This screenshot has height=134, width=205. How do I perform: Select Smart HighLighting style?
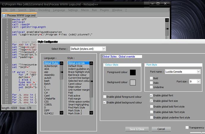[x=78, y=105]
